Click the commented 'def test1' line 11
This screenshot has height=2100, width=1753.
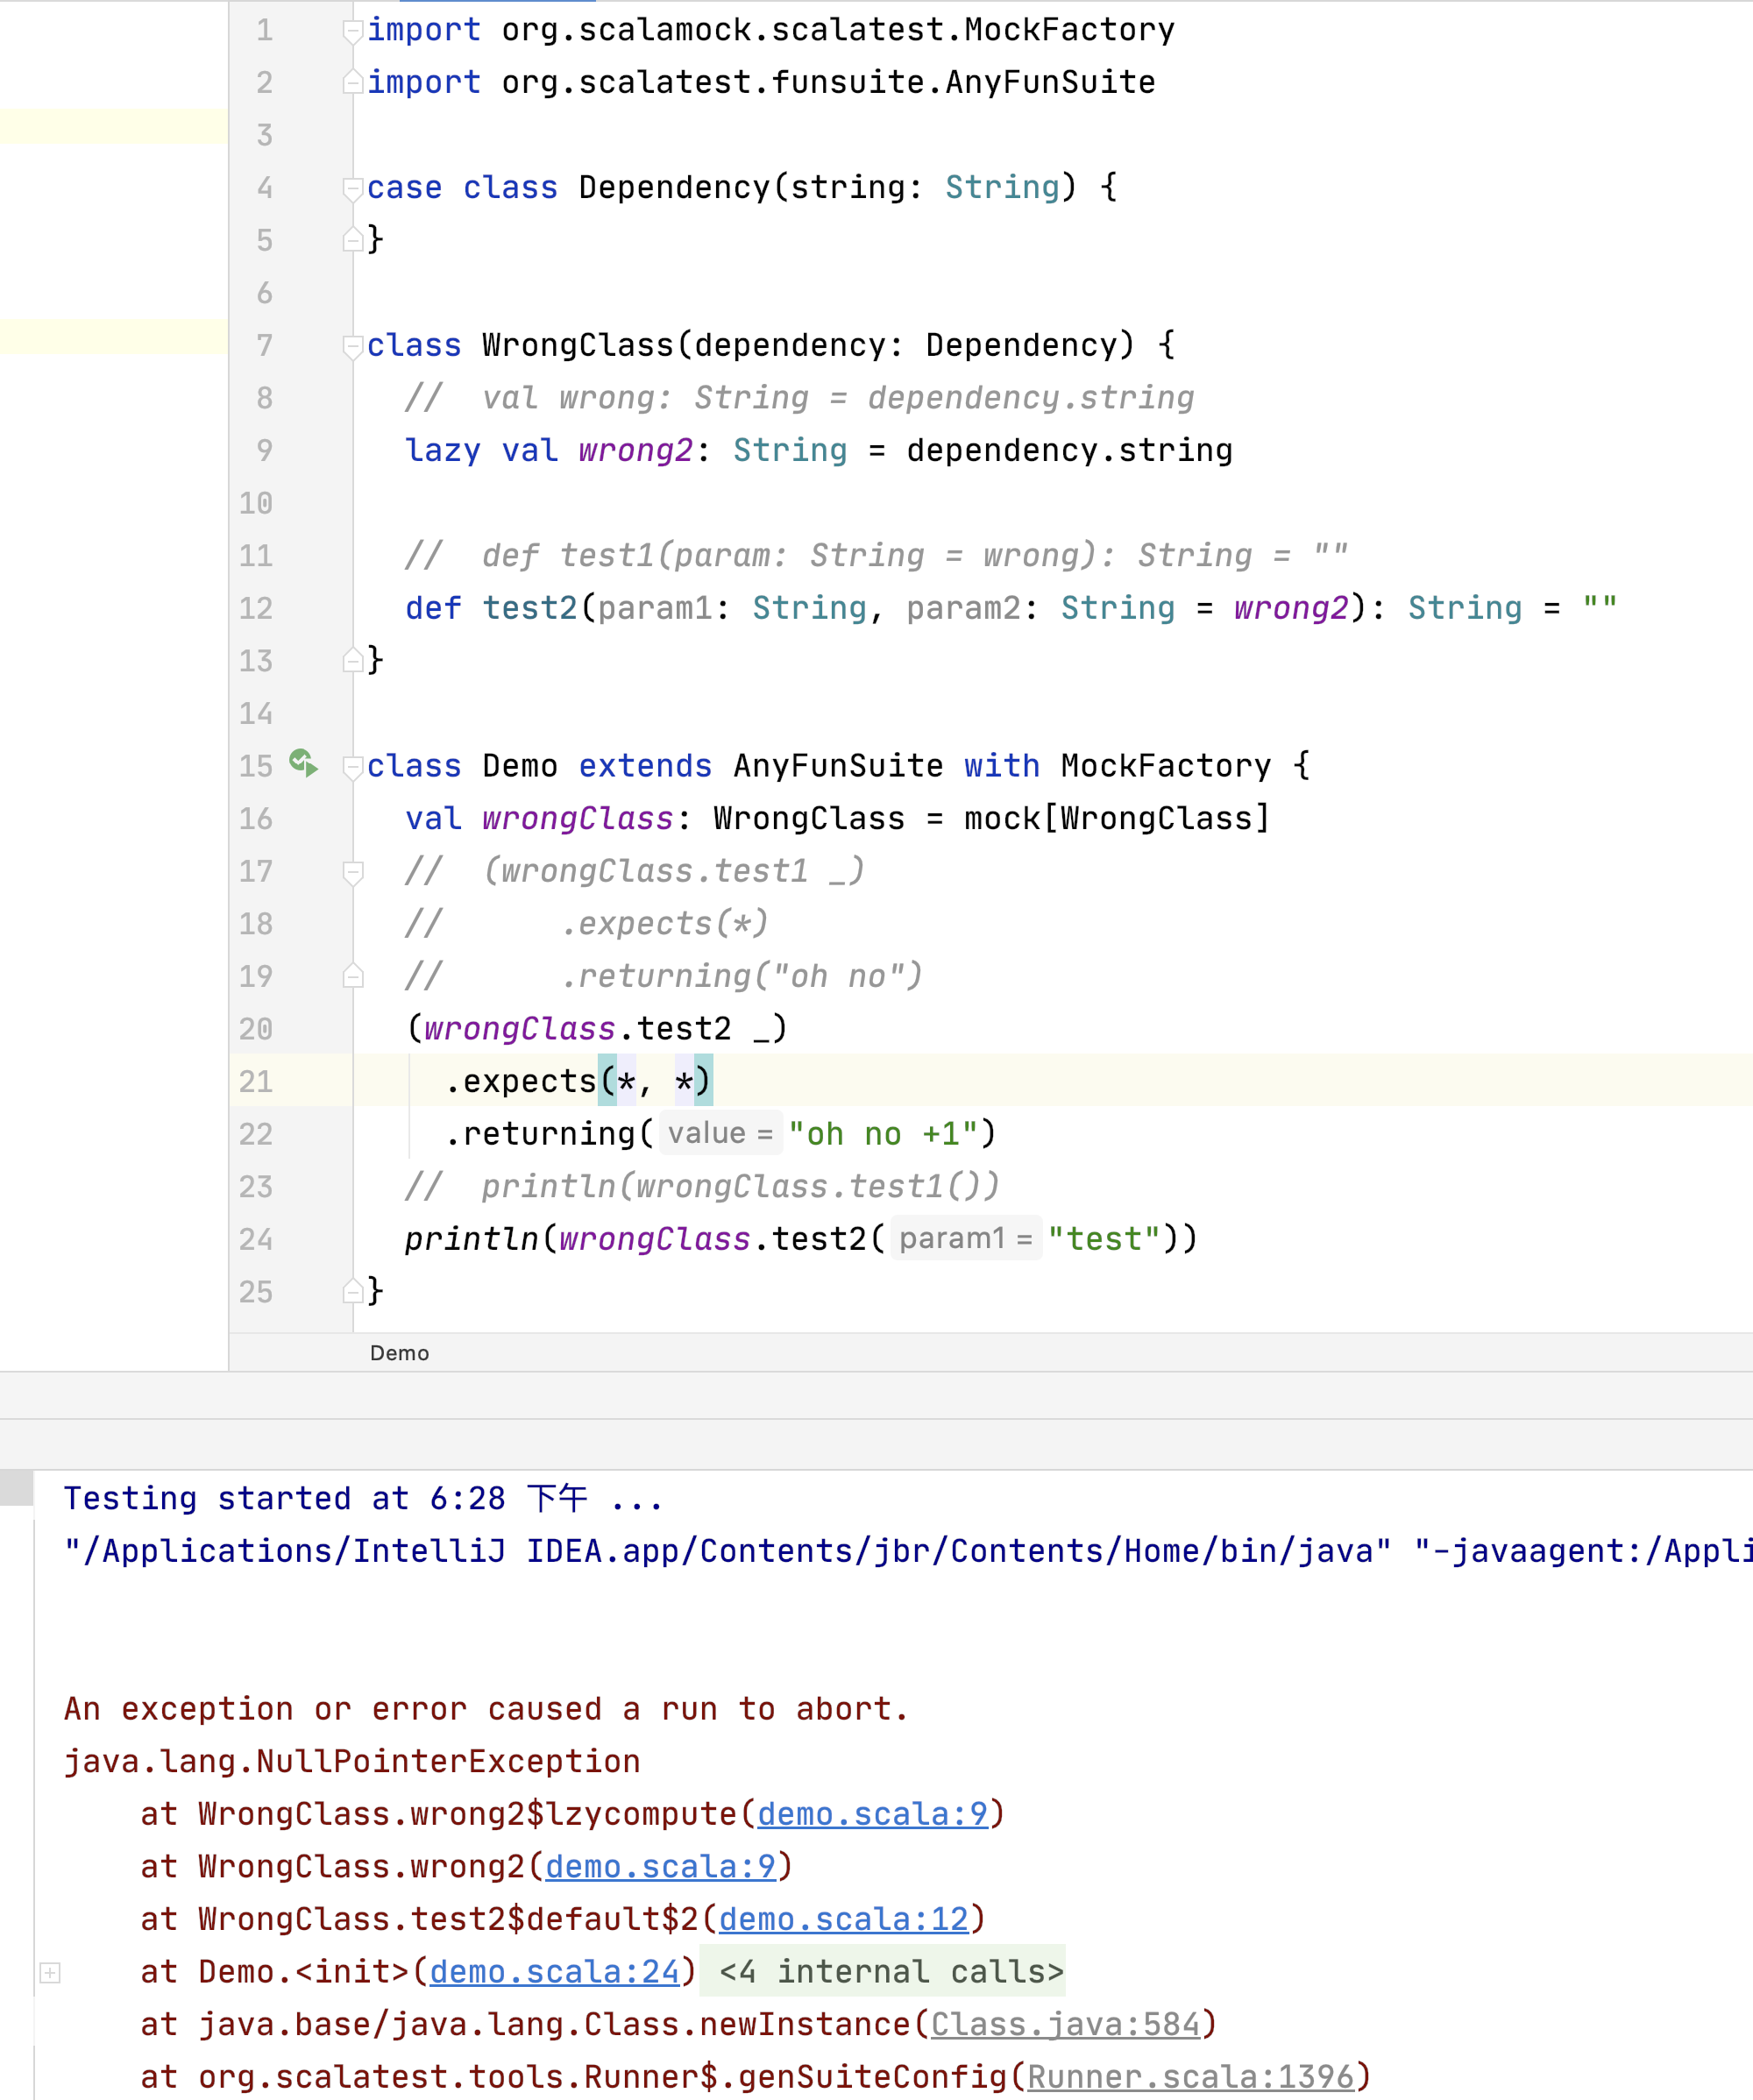(x=876, y=555)
